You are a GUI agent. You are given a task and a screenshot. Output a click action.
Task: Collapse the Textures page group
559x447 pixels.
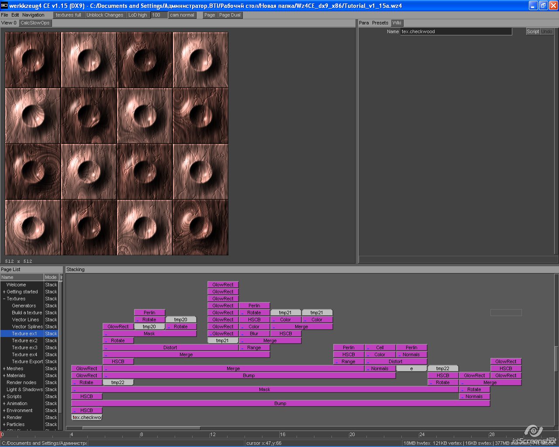pos(4,299)
